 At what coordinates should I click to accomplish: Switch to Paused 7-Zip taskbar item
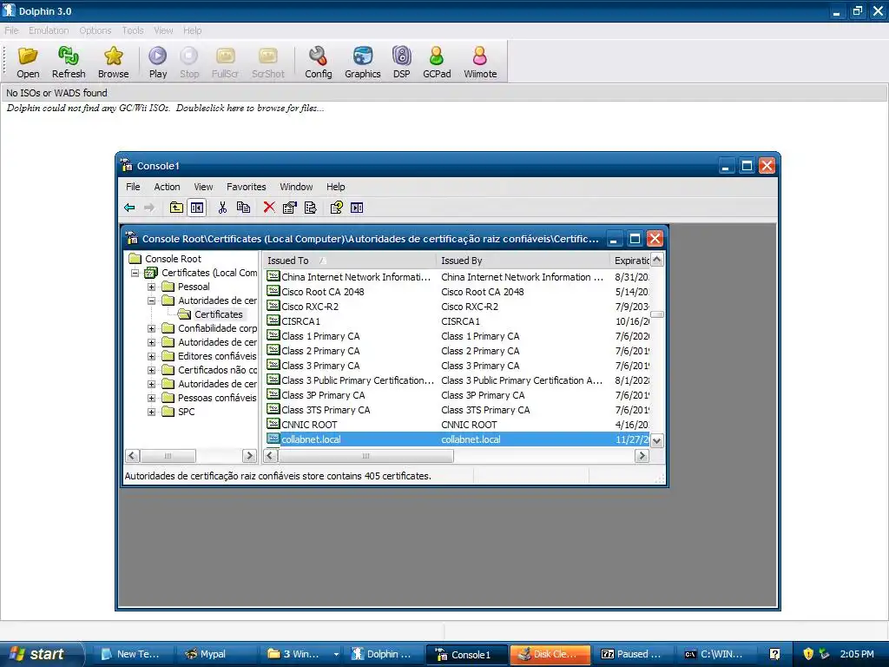633,654
